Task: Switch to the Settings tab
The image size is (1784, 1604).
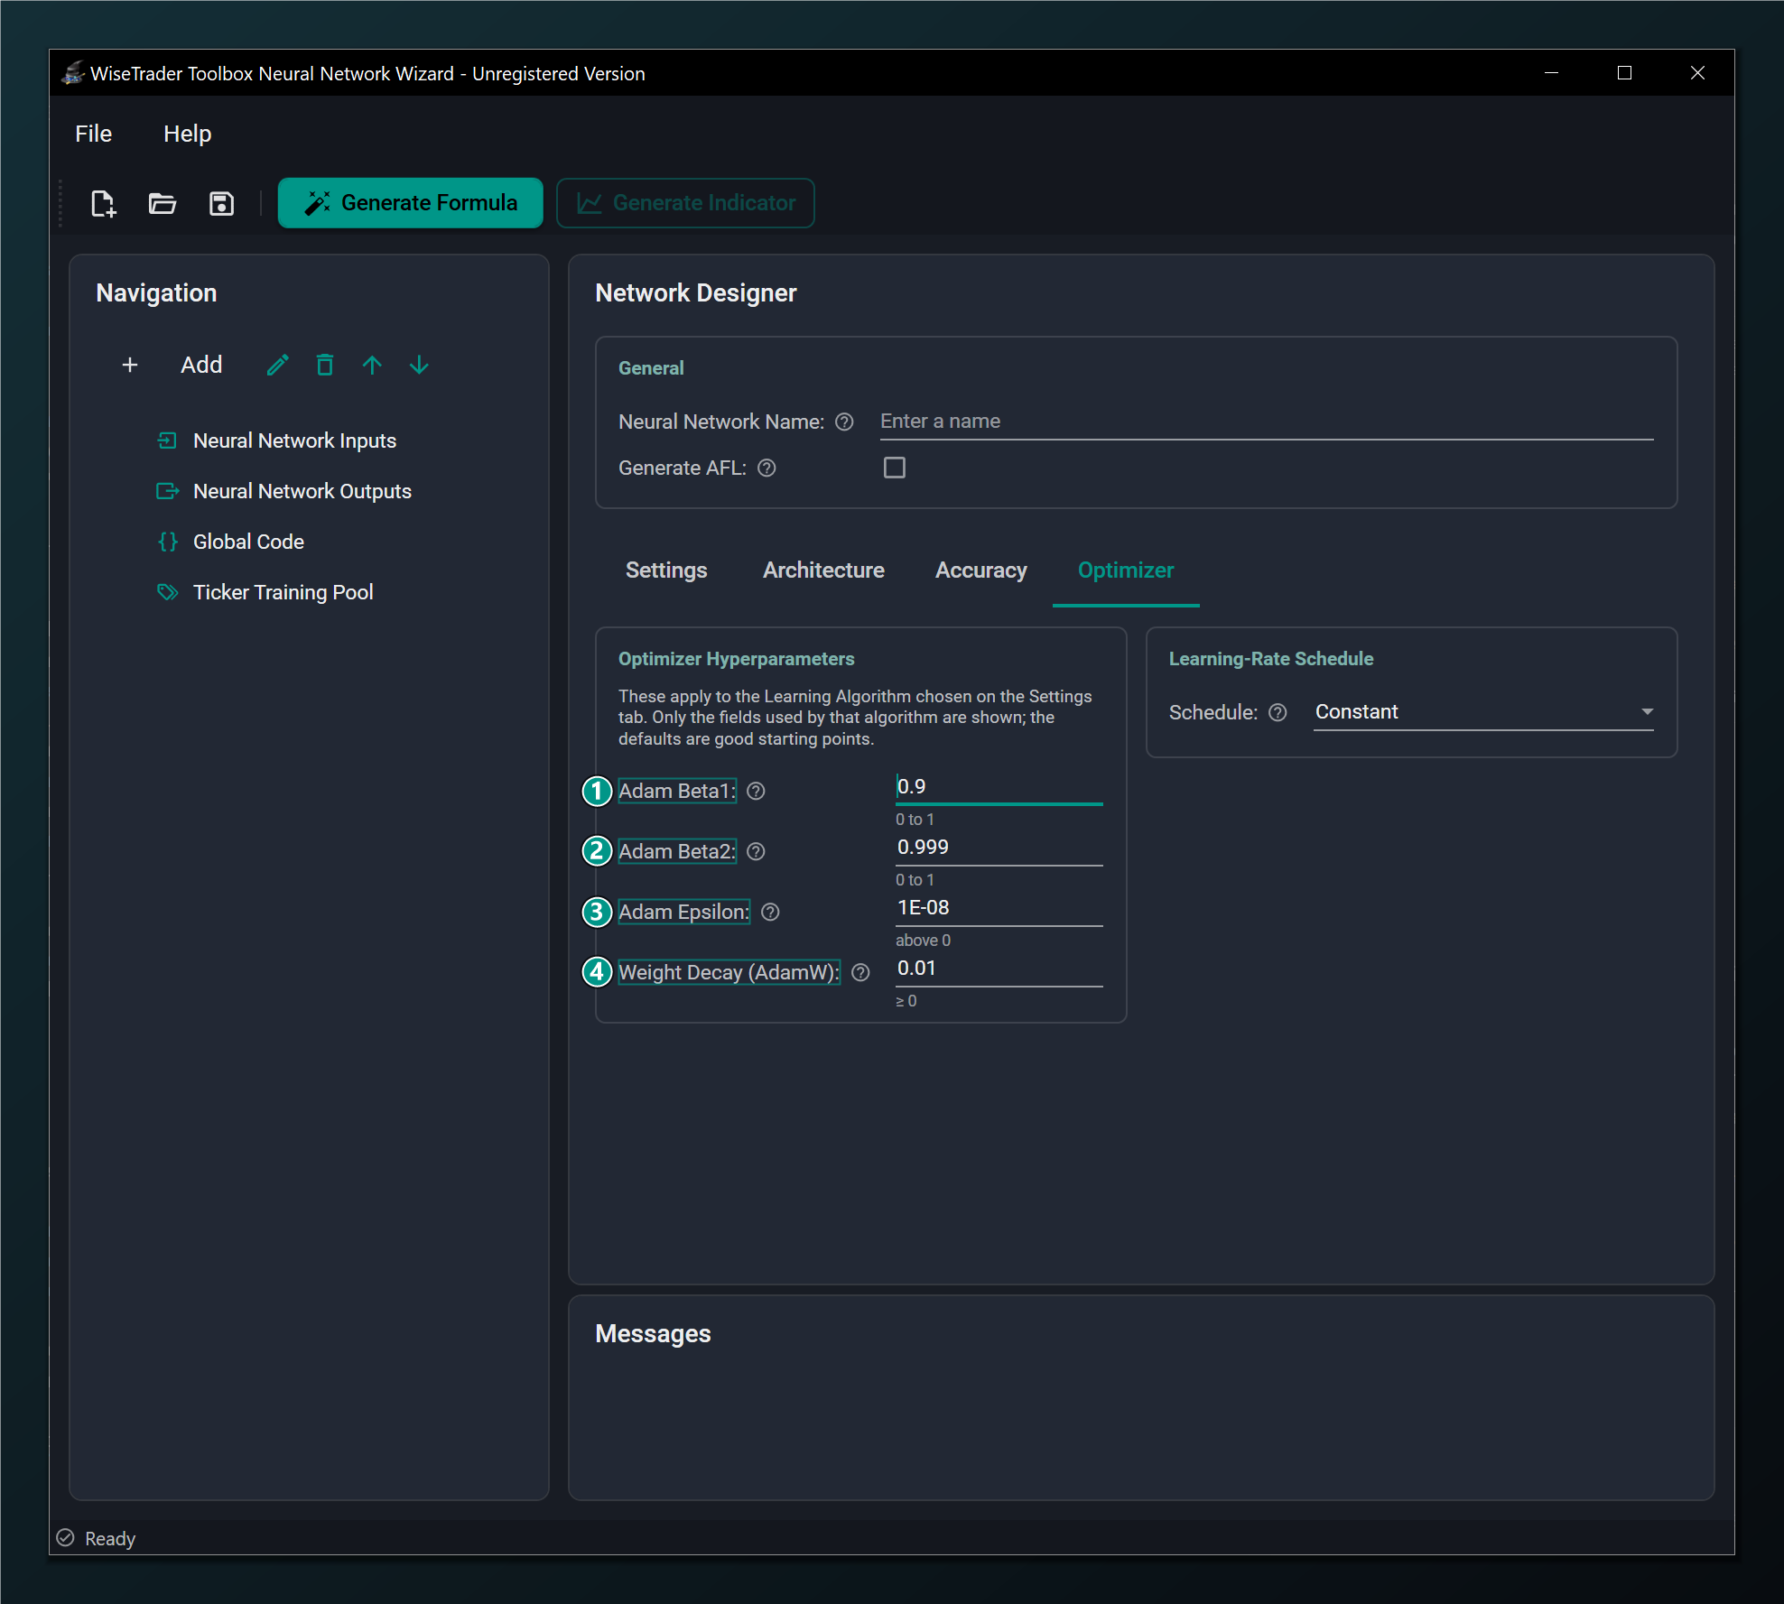Action: (x=666, y=570)
